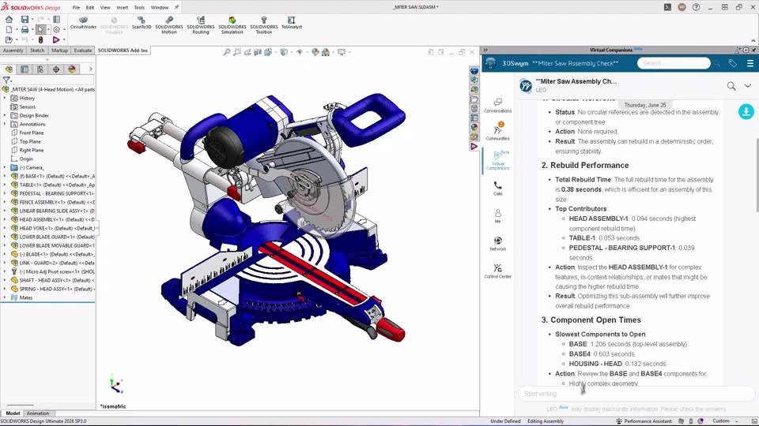Open DisplayManager color ball tab
Viewport: 759px width, 426px height.
pyautogui.click(x=72, y=69)
